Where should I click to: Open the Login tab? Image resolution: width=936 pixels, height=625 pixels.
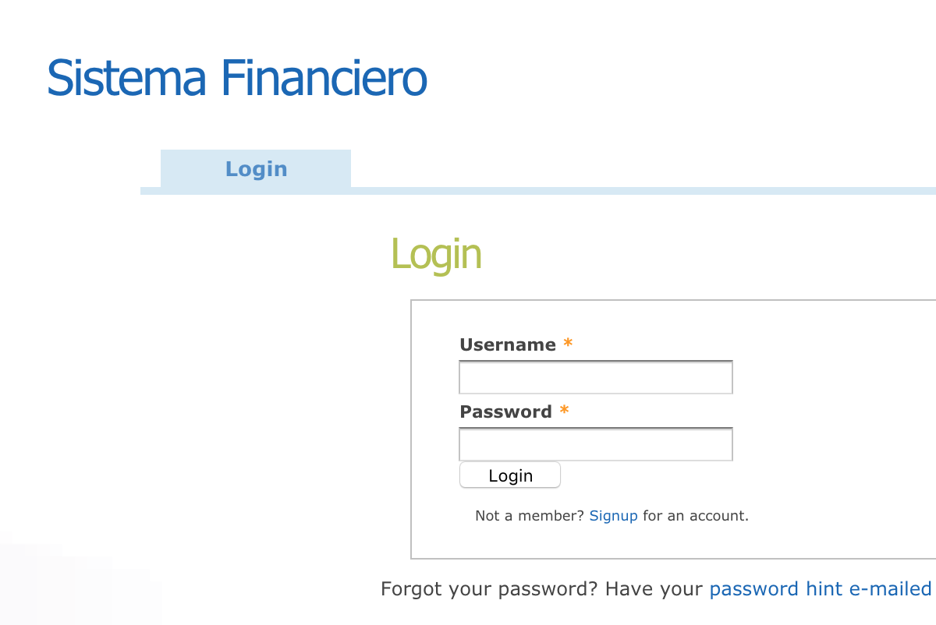click(256, 169)
